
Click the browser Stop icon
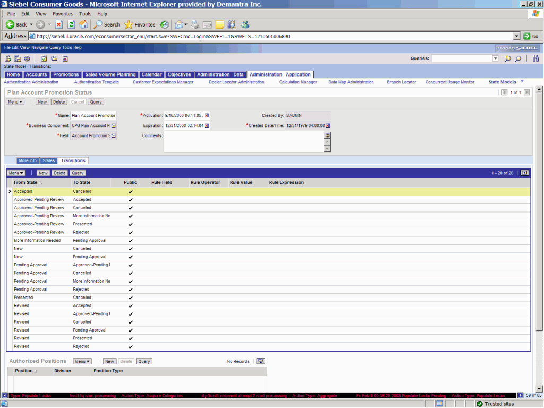tap(58, 24)
